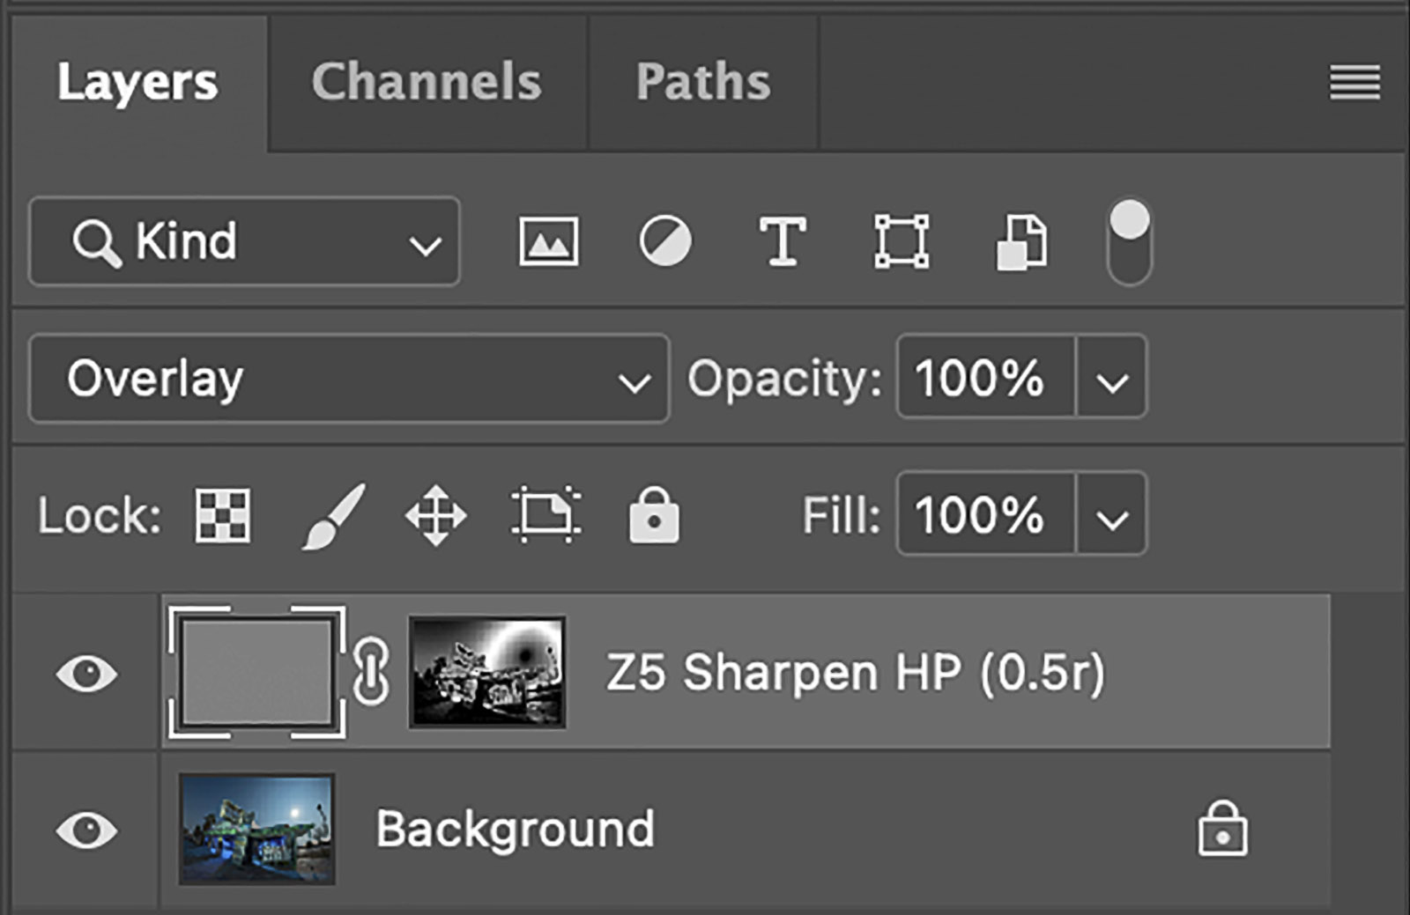Filter layers by shape layer type
This screenshot has height=915, width=1410.
click(901, 241)
